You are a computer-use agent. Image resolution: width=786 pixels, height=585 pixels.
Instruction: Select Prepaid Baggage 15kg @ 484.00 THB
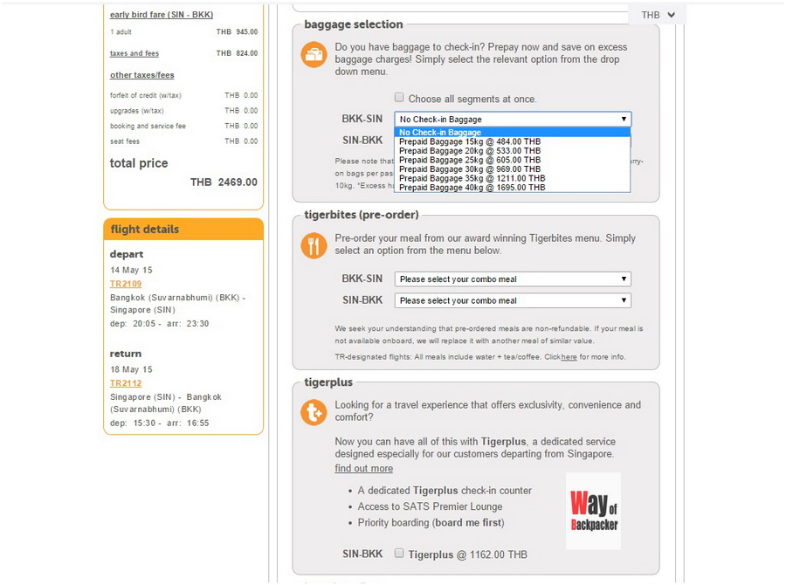click(x=513, y=141)
